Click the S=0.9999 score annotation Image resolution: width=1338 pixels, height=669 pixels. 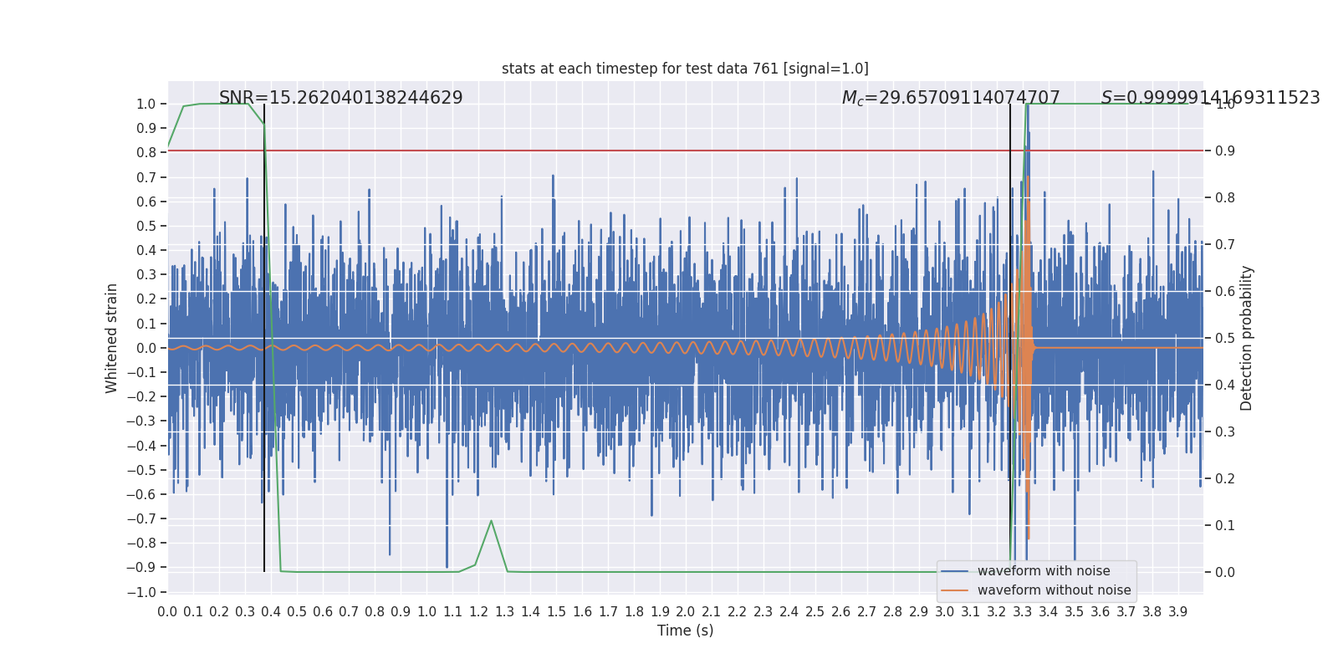coord(1210,98)
